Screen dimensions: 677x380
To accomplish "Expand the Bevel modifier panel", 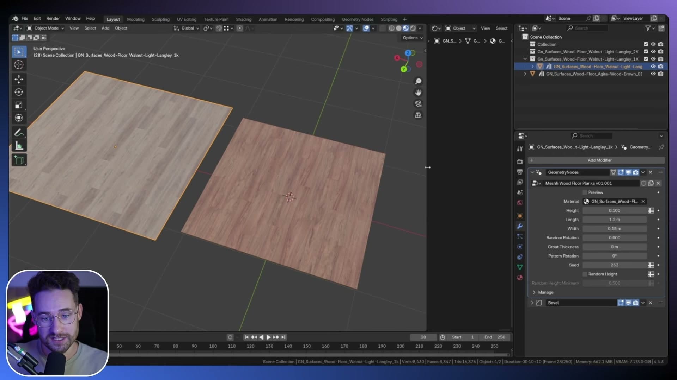I will pos(532,303).
